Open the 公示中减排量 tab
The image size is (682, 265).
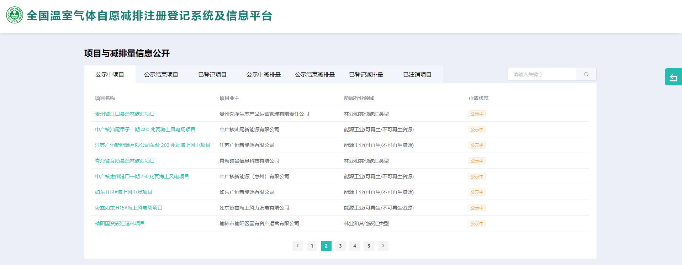[264, 74]
